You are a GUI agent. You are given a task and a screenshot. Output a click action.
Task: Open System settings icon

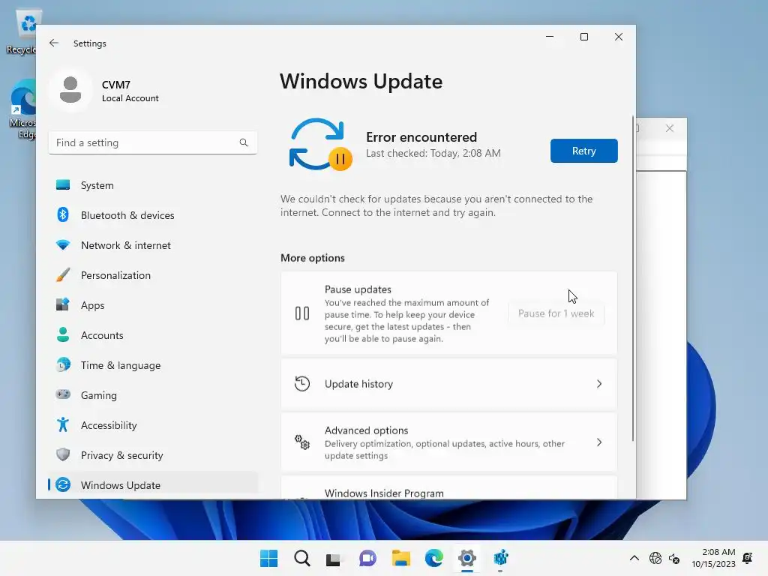point(63,185)
